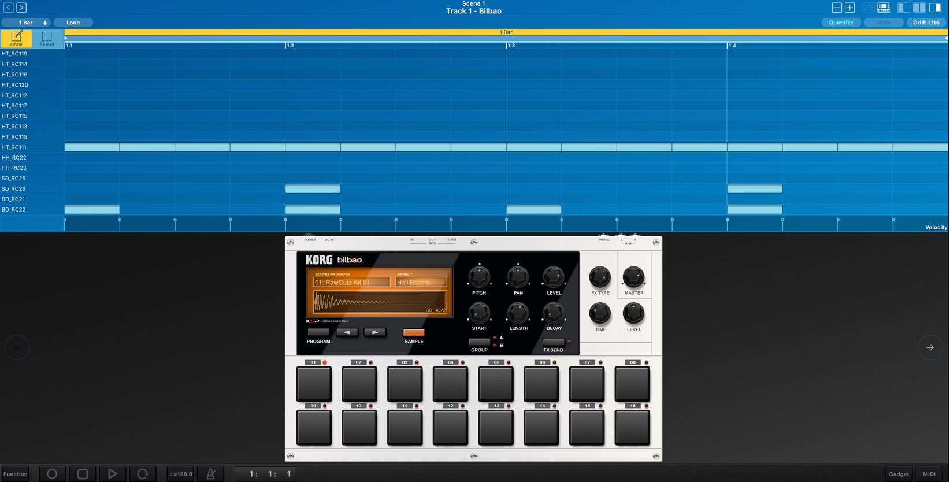Screen dimensions: 950x482
Task: Zoom out with the minus icon
Action: point(836,8)
